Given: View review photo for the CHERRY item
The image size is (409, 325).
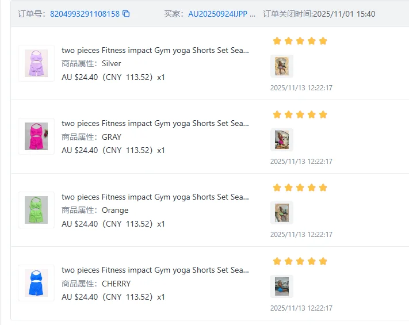Looking at the screenshot, I should point(282,286).
